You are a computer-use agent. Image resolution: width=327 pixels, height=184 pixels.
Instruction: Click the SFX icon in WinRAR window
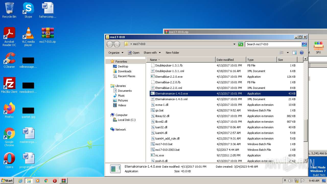point(318,48)
